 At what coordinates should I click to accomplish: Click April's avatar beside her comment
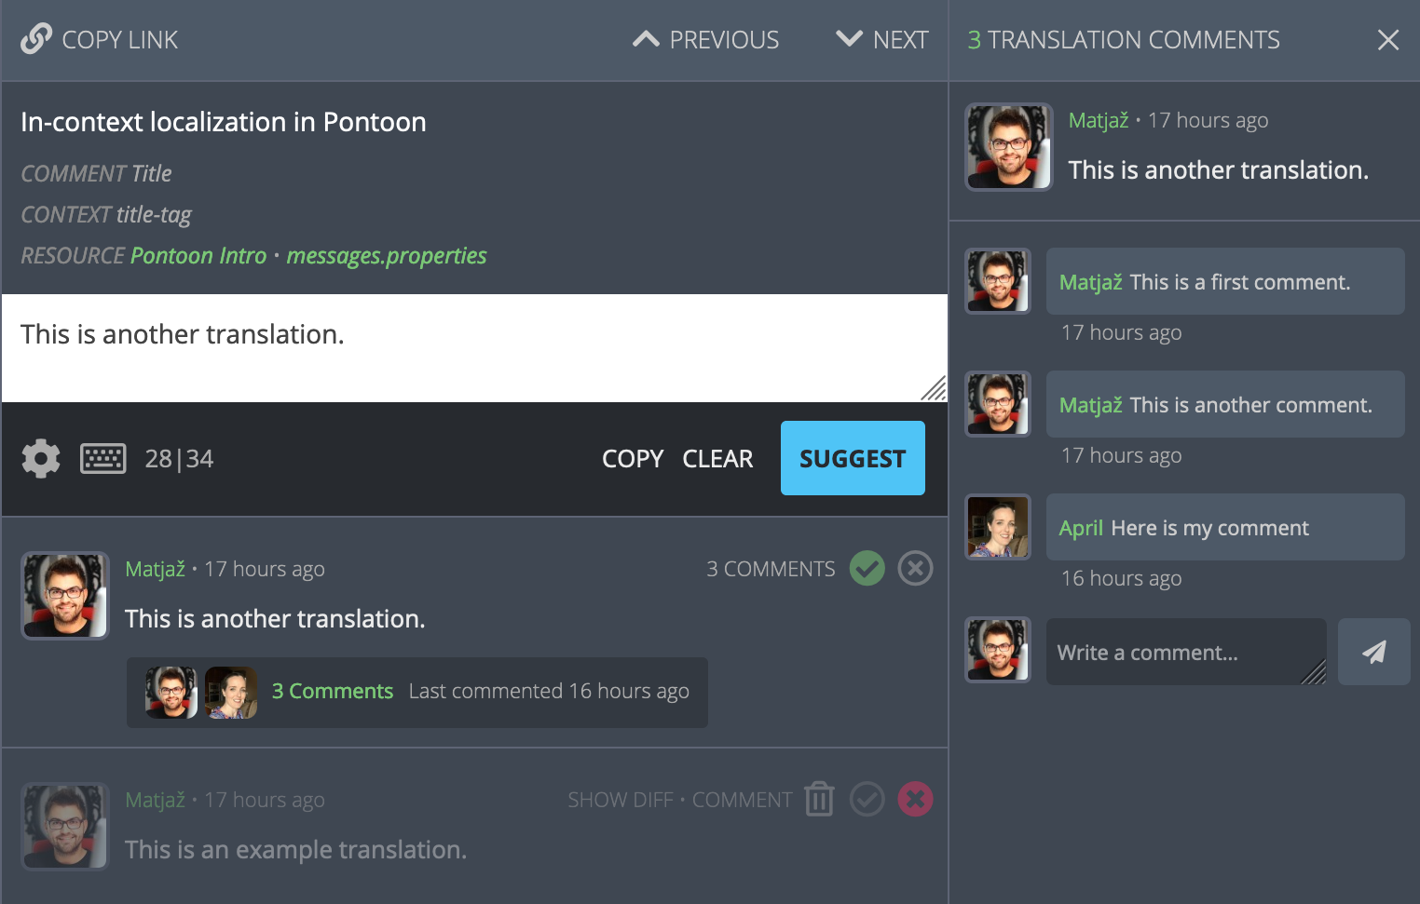pyautogui.click(x=998, y=527)
